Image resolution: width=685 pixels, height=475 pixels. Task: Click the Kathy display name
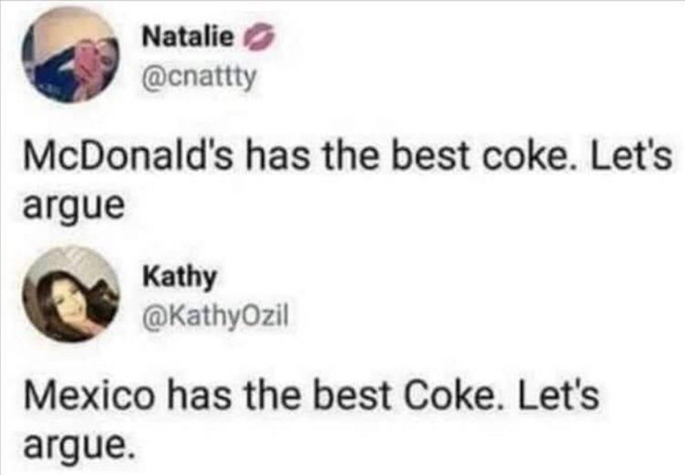(179, 277)
